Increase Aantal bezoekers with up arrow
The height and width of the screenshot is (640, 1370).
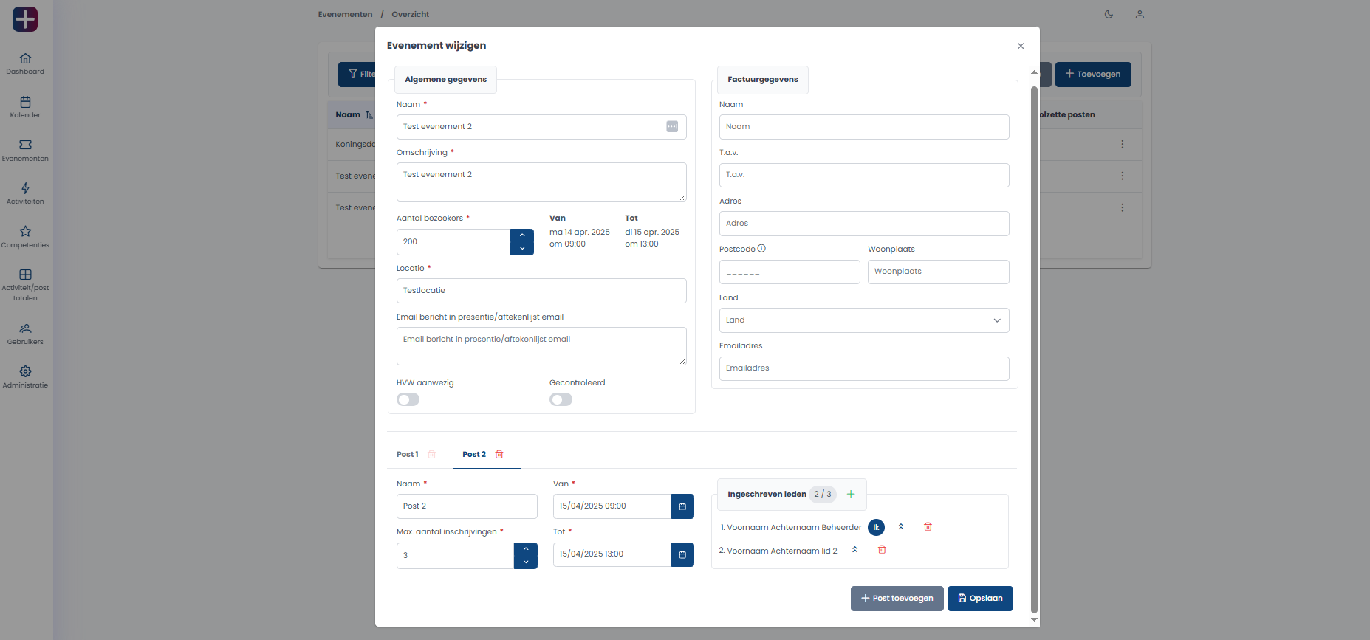[x=522, y=235]
